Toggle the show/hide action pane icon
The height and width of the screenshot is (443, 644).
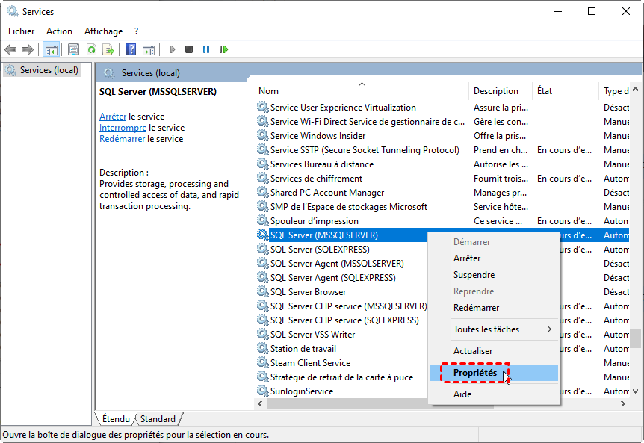pyautogui.click(x=149, y=49)
